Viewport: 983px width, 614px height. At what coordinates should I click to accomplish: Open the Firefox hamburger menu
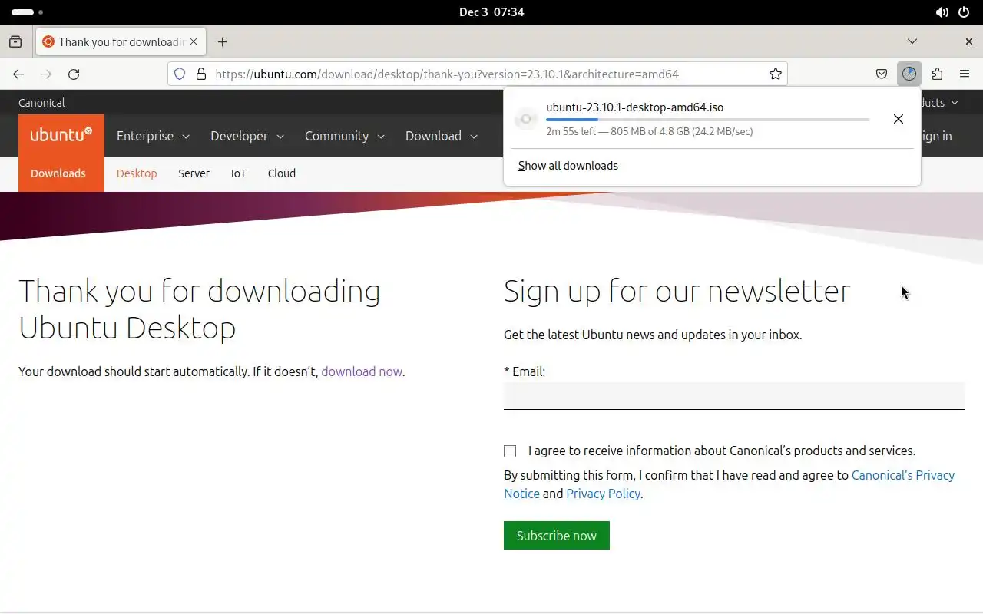[x=965, y=74]
